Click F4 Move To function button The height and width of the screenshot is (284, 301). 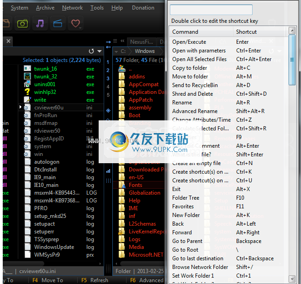(x=48, y=280)
